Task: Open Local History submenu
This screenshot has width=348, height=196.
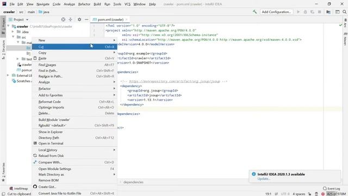Action: [74, 150]
